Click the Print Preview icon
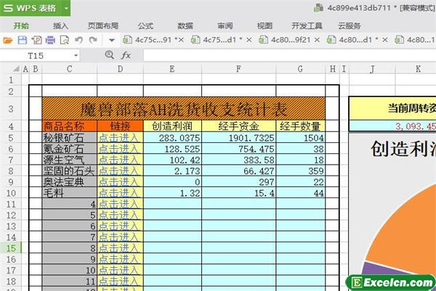436x291 pixels. pyautogui.click(x=65, y=40)
